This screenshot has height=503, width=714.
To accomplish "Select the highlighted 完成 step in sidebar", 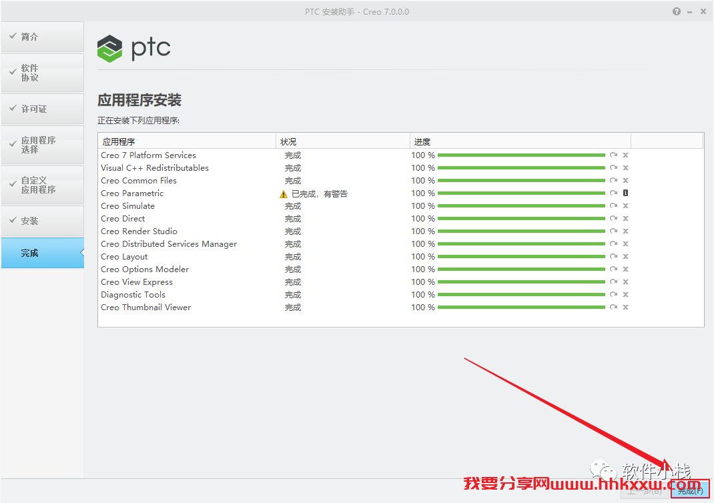I will (x=42, y=253).
